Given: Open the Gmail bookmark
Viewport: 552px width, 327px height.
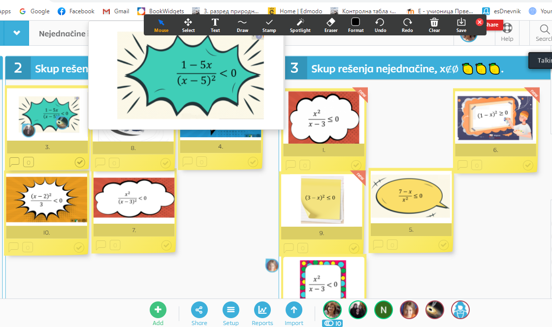Looking at the screenshot, I should click(116, 11).
